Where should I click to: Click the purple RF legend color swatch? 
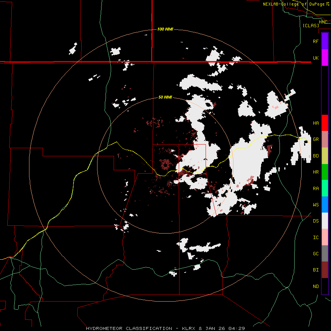pos(325,41)
